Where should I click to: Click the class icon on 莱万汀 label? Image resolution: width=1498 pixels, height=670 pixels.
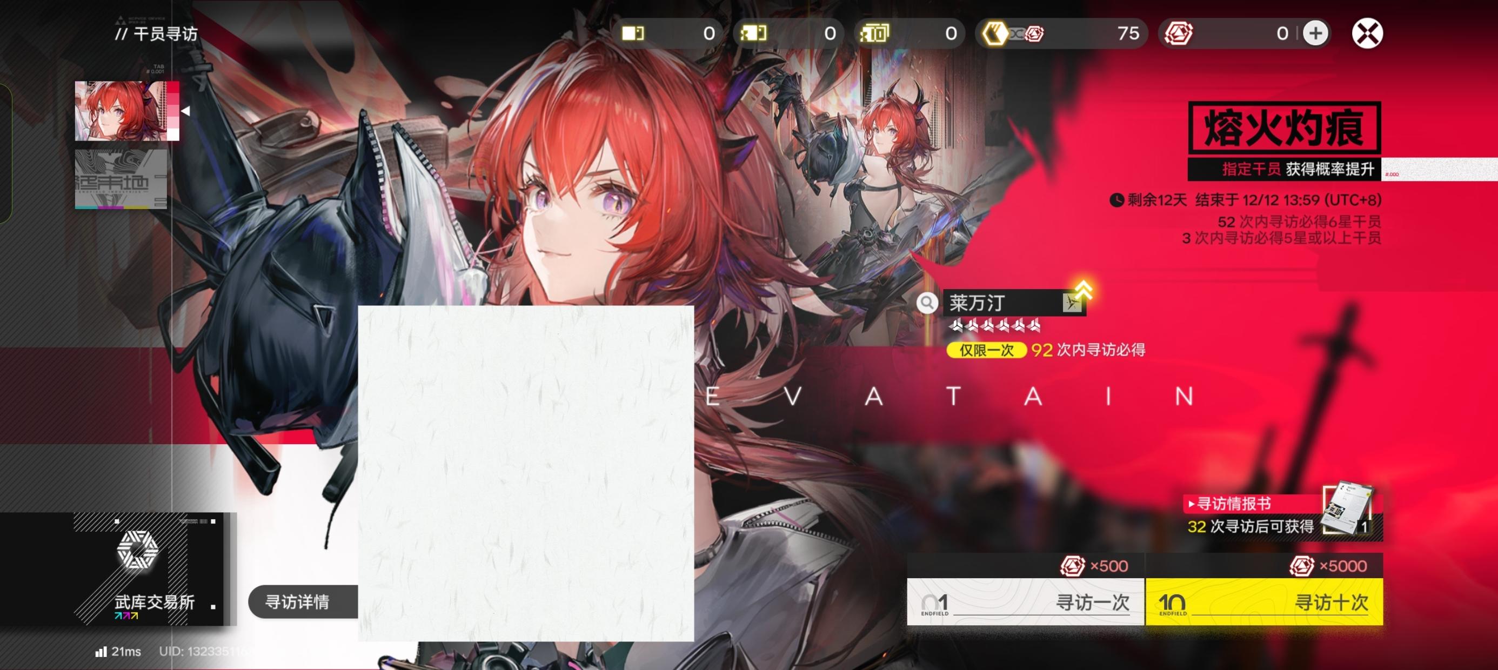point(1071,303)
